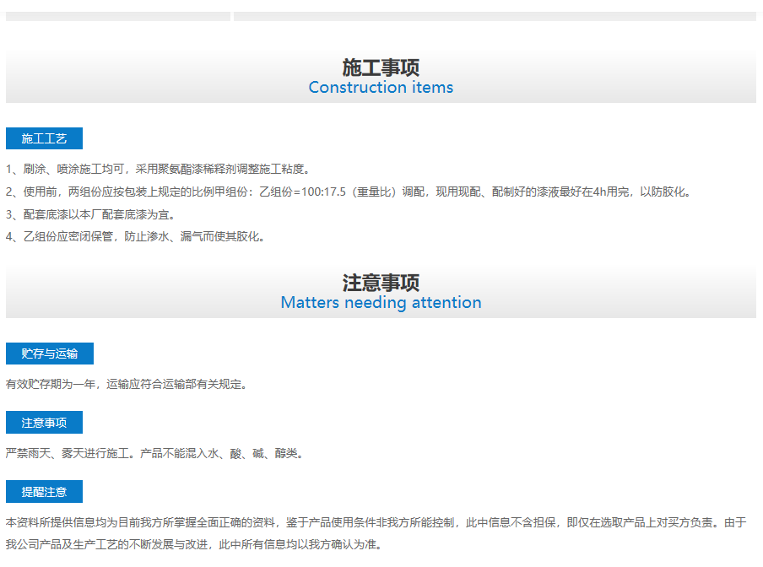Click line 1 about 刷涂、喷涂施工
Screen dimensions: 763x567
click(x=158, y=169)
